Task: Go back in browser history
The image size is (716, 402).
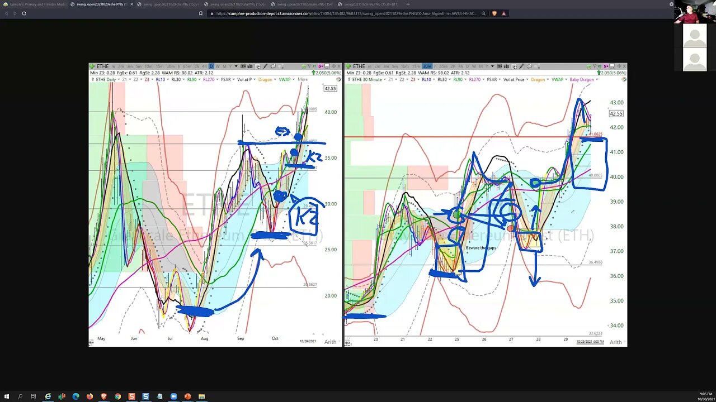Action: (6, 13)
